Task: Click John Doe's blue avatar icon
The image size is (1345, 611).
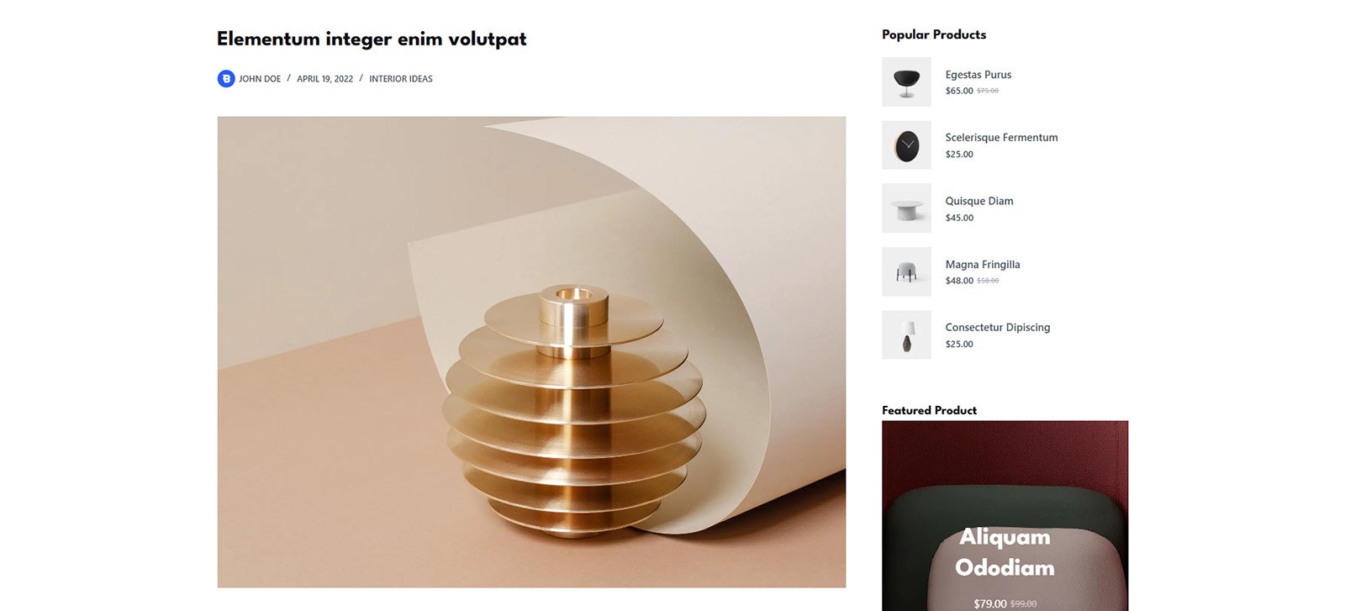Action: [x=226, y=78]
